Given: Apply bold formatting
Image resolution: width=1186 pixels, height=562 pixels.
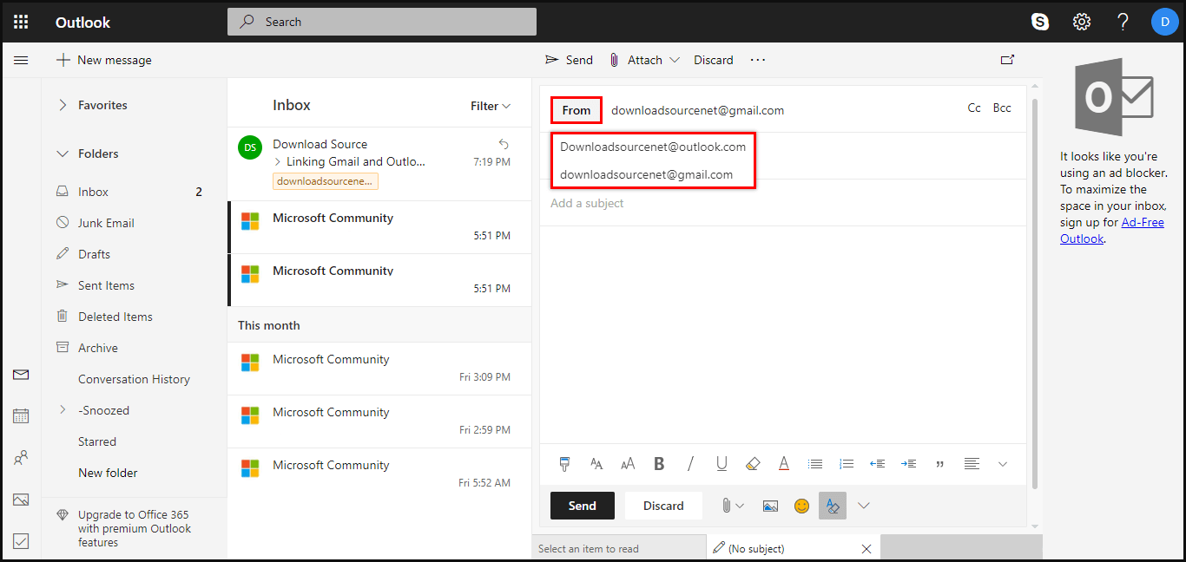Looking at the screenshot, I should (x=659, y=464).
